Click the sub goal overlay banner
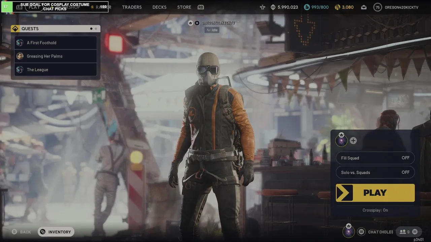 click(x=55, y=7)
